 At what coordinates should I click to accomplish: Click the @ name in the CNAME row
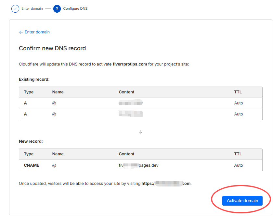point(54,165)
